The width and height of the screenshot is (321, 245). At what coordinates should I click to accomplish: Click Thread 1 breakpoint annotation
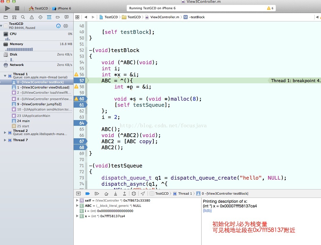tap(295, 81)
